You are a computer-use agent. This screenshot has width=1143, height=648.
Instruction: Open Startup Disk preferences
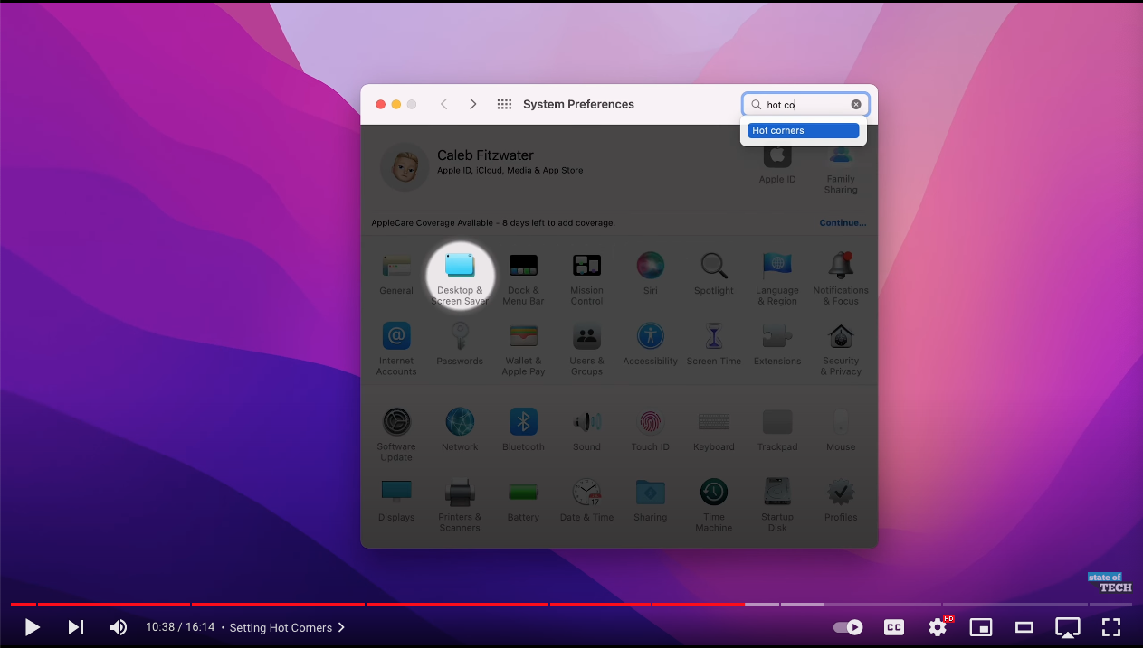[777, 493]
